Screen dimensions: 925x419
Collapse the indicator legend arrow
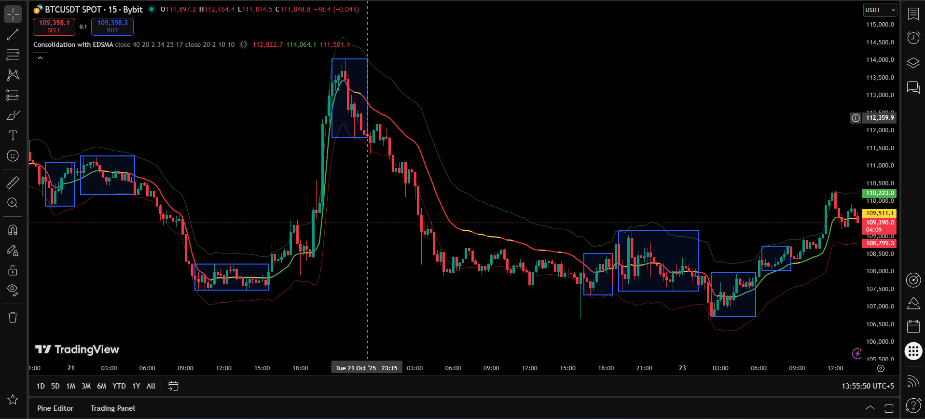41,58
